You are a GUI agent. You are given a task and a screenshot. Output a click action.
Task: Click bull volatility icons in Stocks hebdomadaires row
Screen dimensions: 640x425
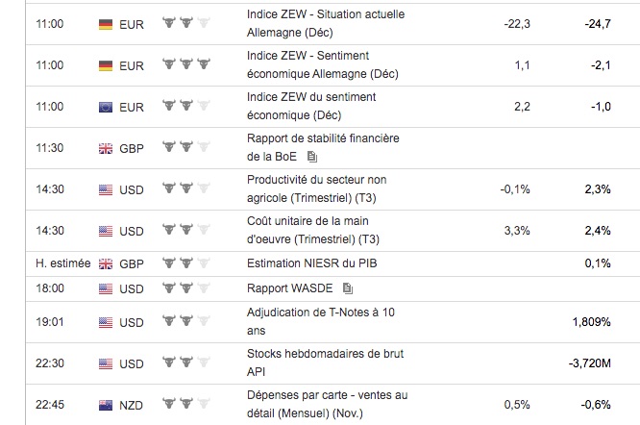pos(185,362)
